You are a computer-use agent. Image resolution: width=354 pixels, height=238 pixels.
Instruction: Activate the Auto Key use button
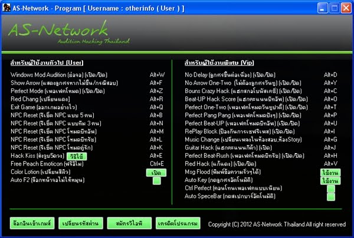tap(330, 181)
